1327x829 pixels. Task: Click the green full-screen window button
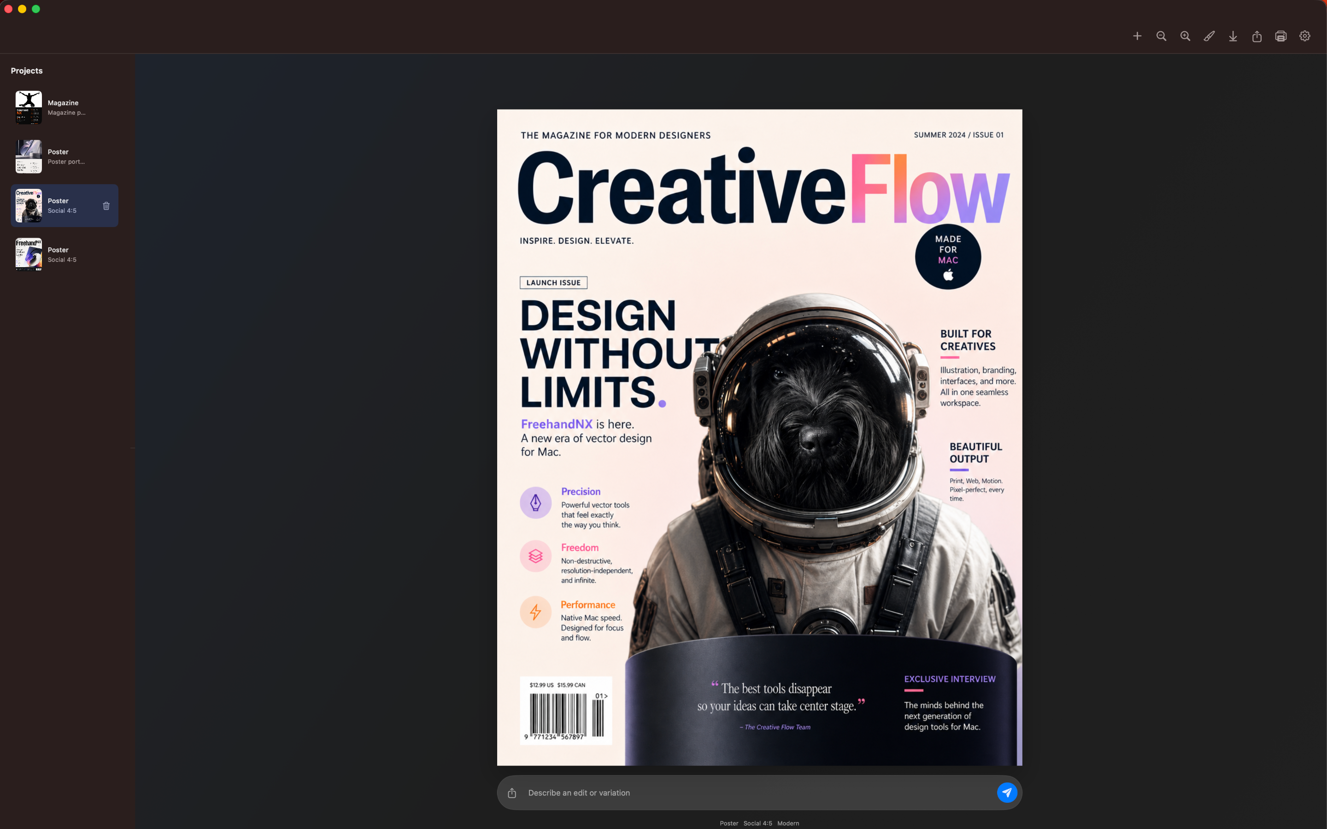click(x=36, y=9)
